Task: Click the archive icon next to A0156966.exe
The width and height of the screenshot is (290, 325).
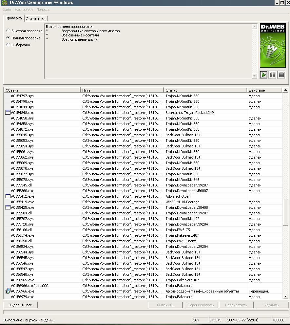Action: click(x=8, y=291)
